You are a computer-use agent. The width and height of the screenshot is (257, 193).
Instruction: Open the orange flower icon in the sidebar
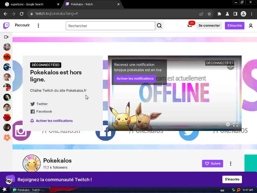7,137
